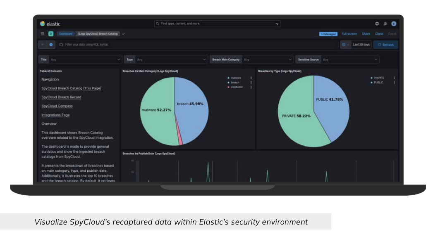The height and width of the screenshot is (232, 445).
Task: Open the filter menu toggle button
Action: click(x=43, y=45)
